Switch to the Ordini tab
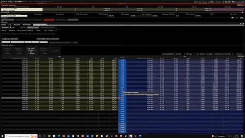Image resolution: width=245 pixels, height=138 pixels. tap(3, 25)
